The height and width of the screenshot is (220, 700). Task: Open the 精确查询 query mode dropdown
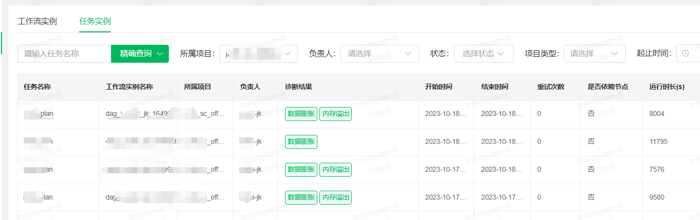click(140, 54)
